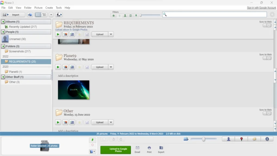277x156 pixels.
Task: Create photo collage from REQUIREMENTS folder
Action: click(65, 34)
